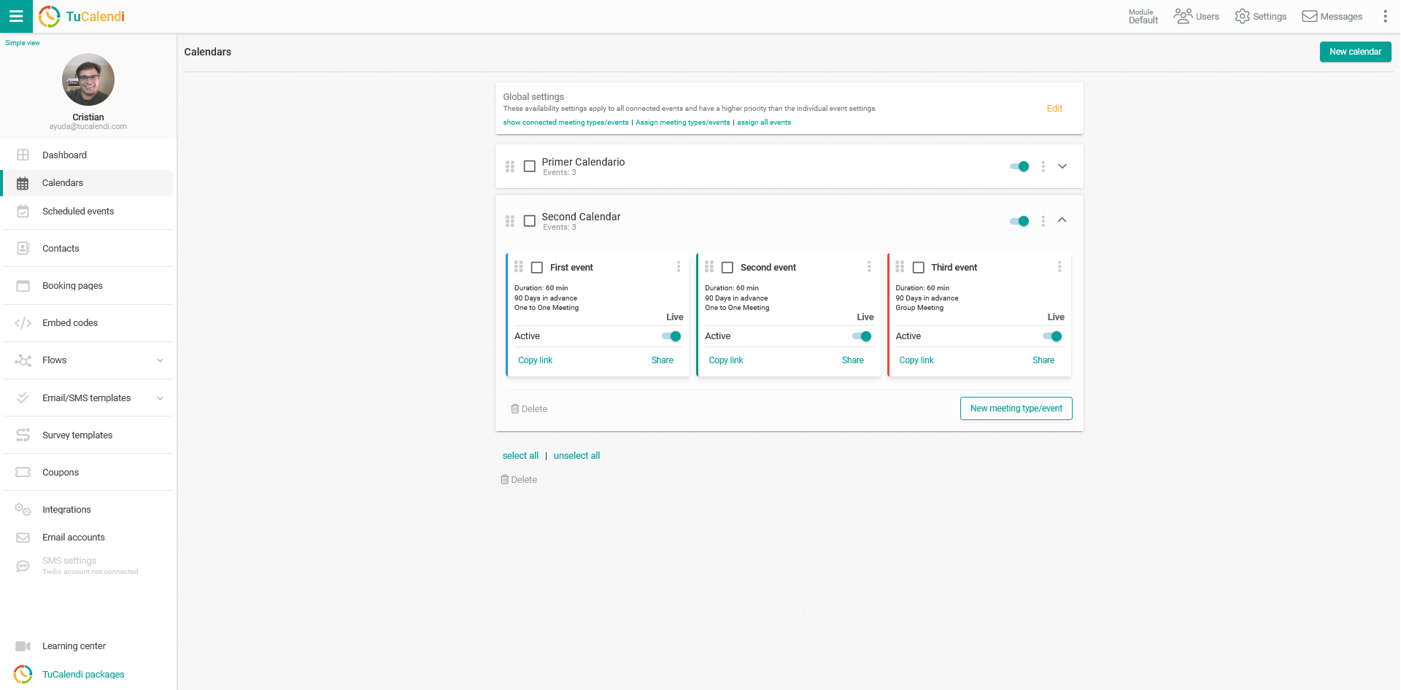This screenshot has height=690, width=1401.
Task: Check the Second event checkbox
Action: click(727, 268)
